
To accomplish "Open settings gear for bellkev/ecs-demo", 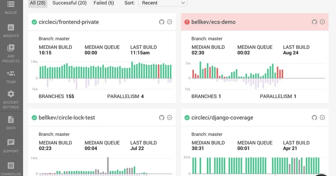I will (322, 22).
